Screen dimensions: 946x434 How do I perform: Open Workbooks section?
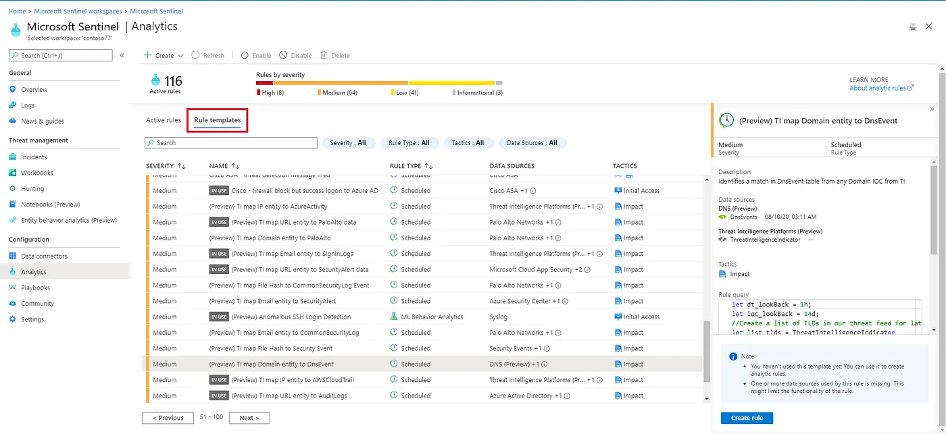[37, 173]
